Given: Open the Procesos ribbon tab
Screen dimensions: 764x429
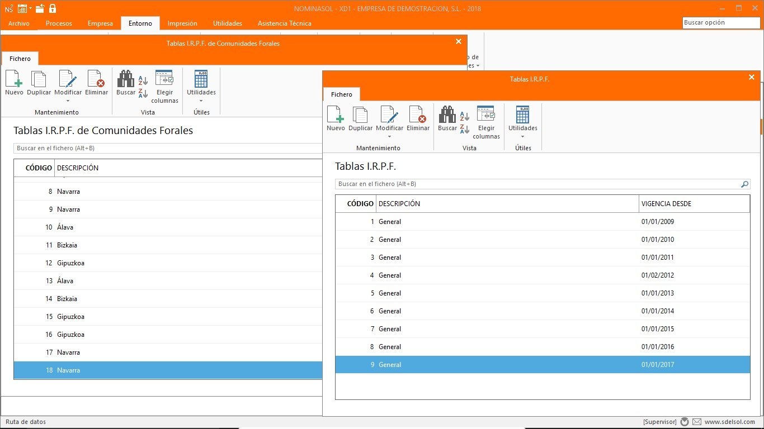Looking at the screenshot, I should click(x=59, y=23).
